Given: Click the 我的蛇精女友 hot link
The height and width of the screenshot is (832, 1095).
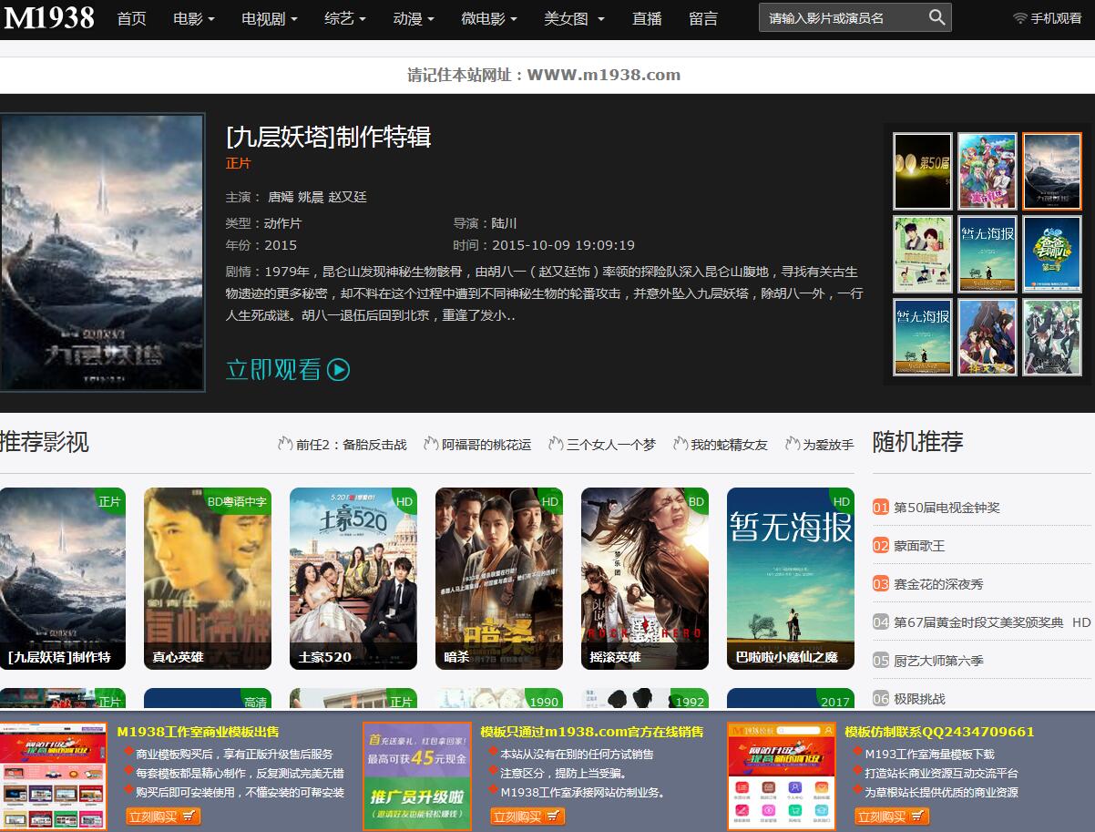Looking at the screenshot, I should point(729,445).
